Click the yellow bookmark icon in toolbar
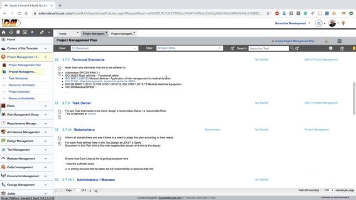This screenshot has width=356, height=200. (x=354, y=48)
